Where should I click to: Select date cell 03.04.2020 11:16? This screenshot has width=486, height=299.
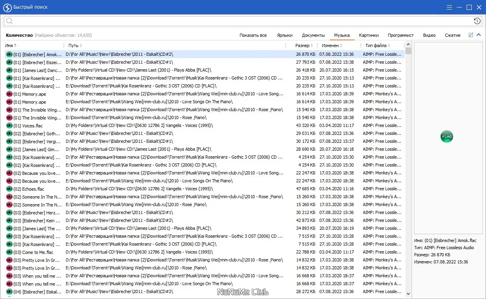pos(337,189)
